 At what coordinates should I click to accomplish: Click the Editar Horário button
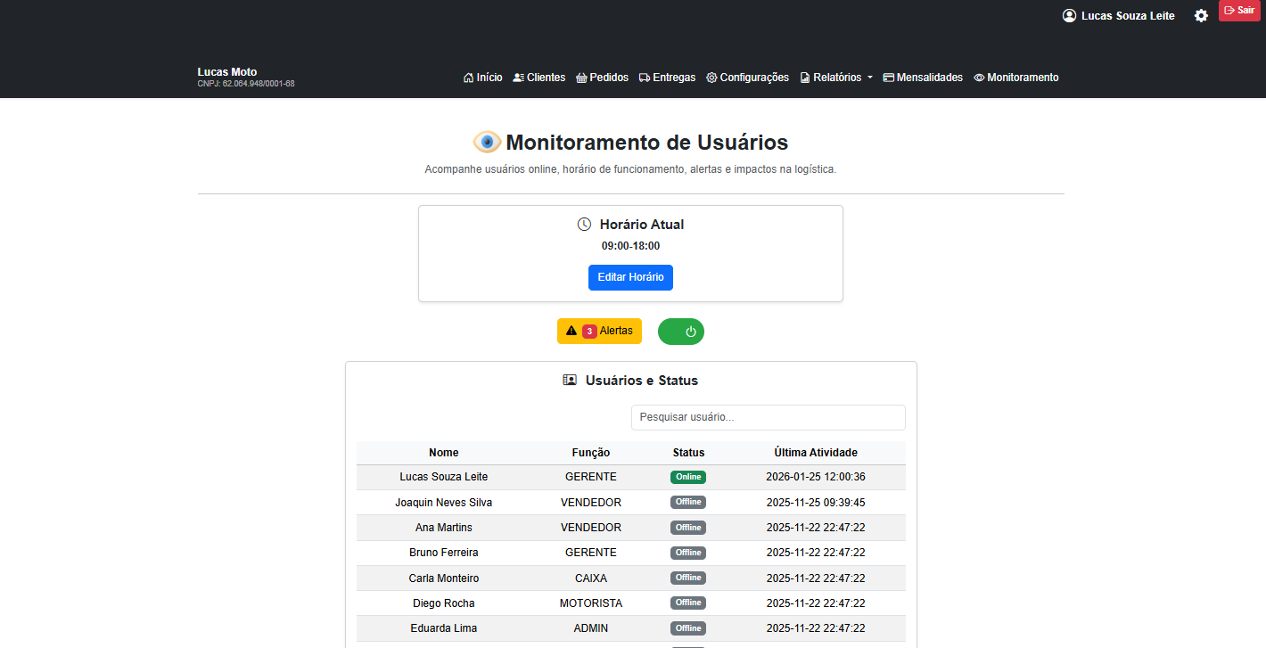630,277
